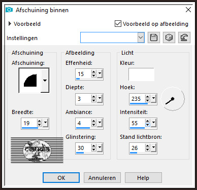
Task: Click the Annuleren button
Action: tap(102, 178)
